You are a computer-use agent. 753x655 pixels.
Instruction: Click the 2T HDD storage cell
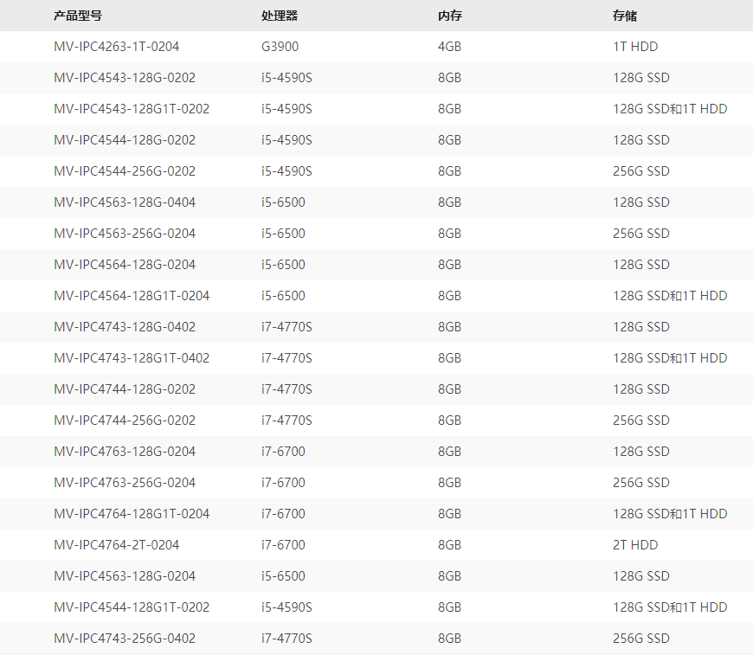point(634,545)
